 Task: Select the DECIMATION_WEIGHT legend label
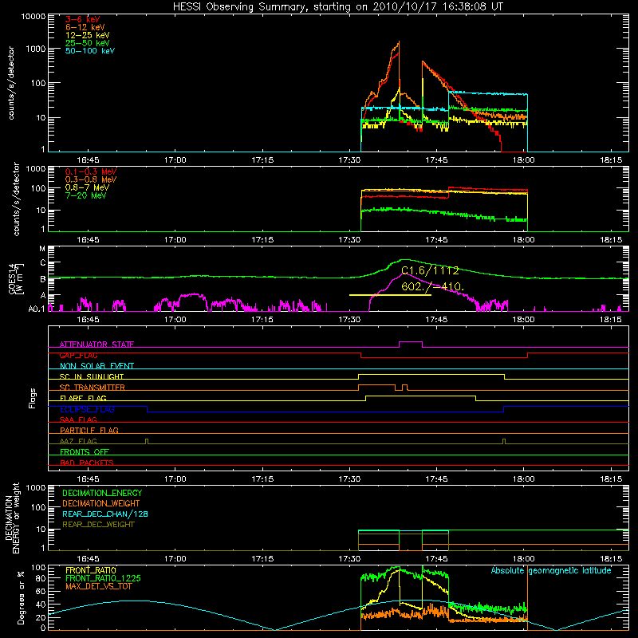pyautogui.click(x=101, y=503)
